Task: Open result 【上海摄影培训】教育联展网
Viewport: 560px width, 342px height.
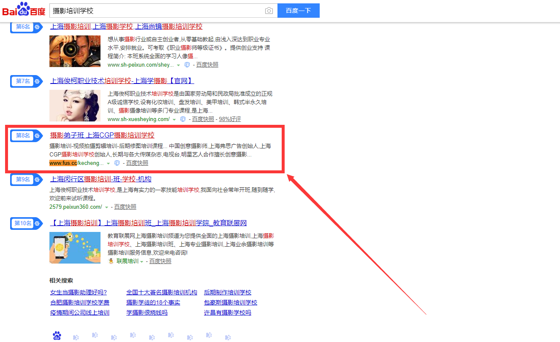Action: (148, 223)
